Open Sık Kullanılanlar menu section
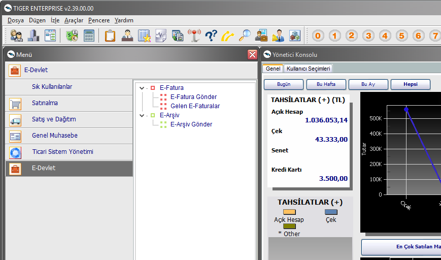 pyautogui.click(x=69, y=87)
